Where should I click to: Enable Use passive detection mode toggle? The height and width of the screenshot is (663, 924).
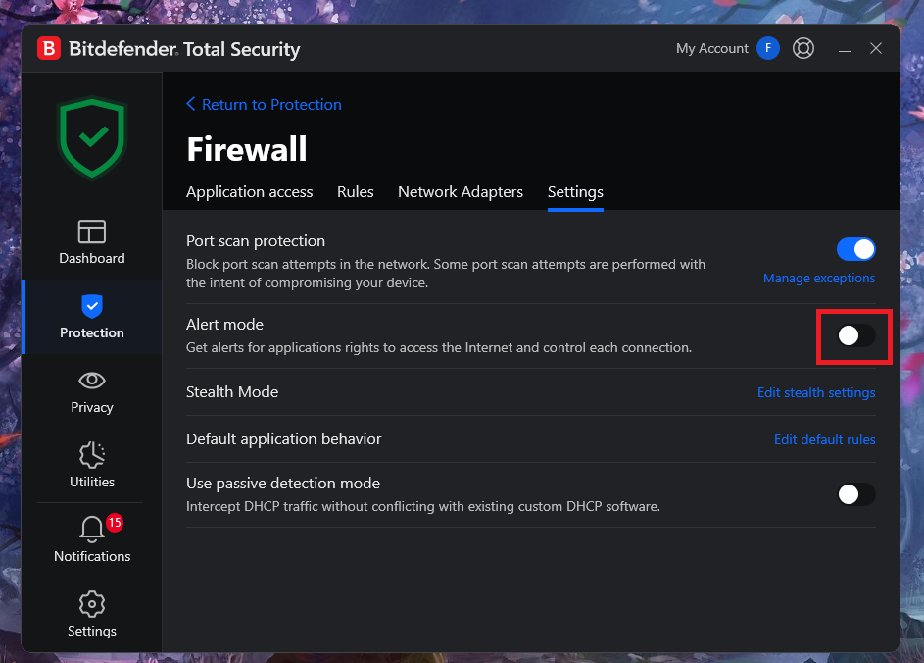tap(855, 494)
